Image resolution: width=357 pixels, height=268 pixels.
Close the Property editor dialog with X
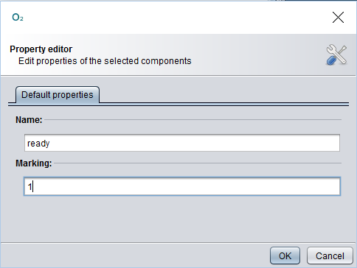click(338, 18)
